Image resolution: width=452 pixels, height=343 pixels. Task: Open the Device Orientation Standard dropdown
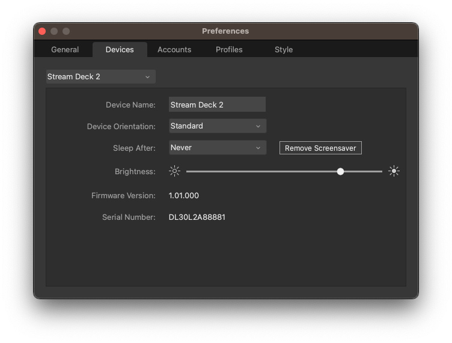pyautogui.click(x=218, y=126)
